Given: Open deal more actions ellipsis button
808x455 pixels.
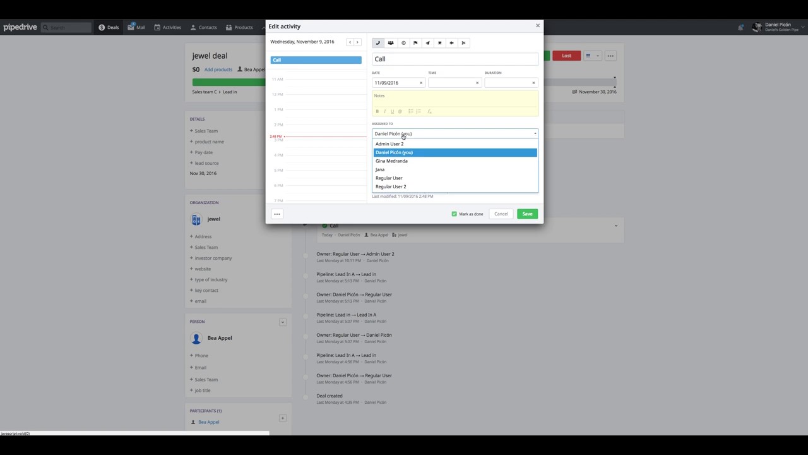Looking at the screenshot, I should pos(610,56).
